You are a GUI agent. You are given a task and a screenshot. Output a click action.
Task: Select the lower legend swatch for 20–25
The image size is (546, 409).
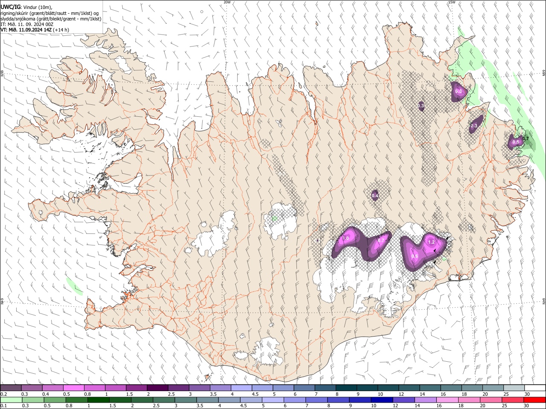click(491, 400)
